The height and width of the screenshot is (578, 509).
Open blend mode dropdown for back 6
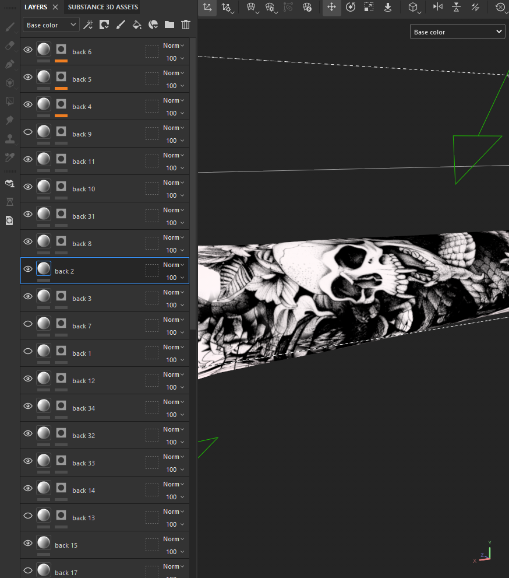174,45
